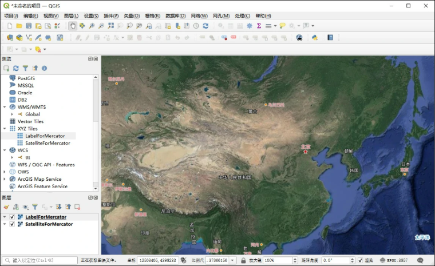Select the Zoom Out magnifier tool
The image size is (435, 266).
tap(101, 26)
